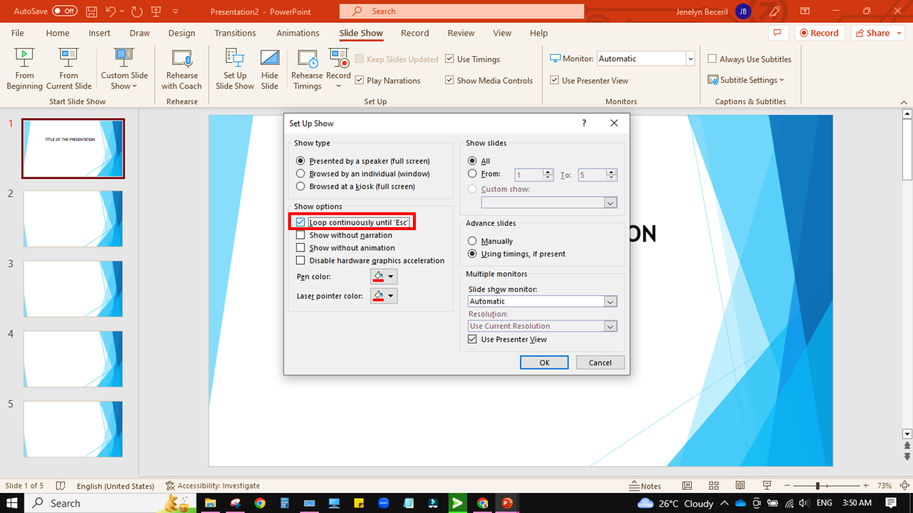Click the Set Up Slide Show icon
The width and height of the screenshot is (913, 513).
[x=235, y=68]
